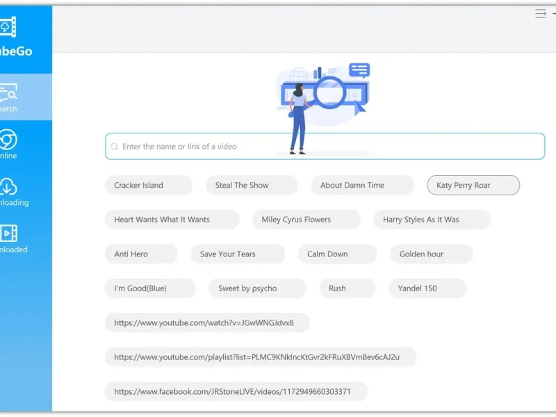The width and height of the screenshot is (556, 417).
Task: Open the Downloaded videos icon
Action: click(x=8, y=234)
